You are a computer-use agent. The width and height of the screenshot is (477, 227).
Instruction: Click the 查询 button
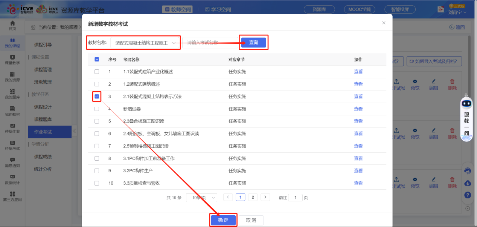[x=254, y=43]
